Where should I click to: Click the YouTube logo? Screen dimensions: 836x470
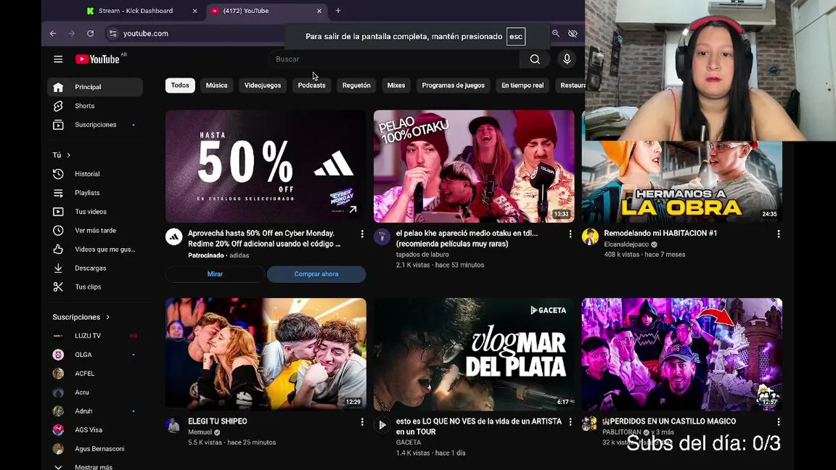[x=97, y=59]
